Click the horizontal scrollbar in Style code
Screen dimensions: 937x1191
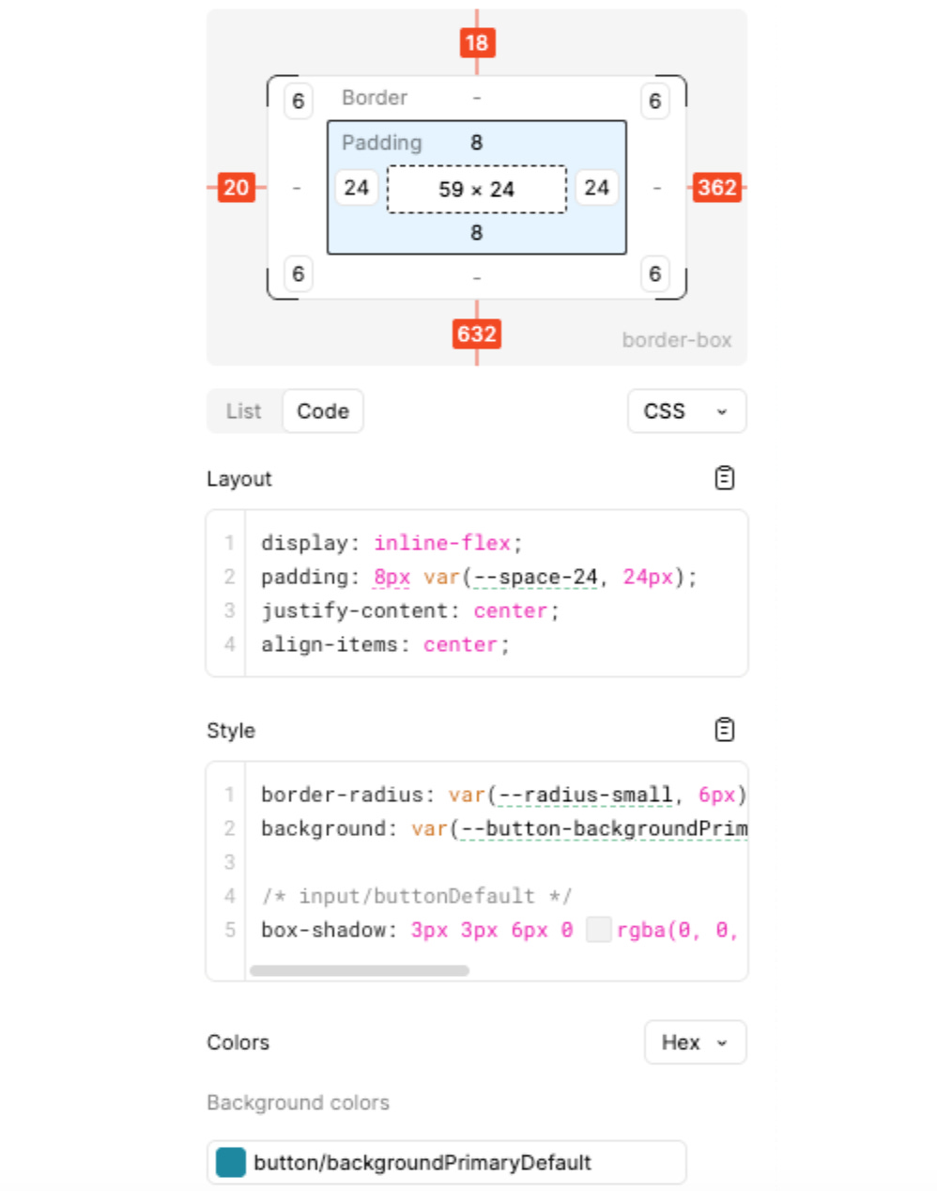point(360,970)
